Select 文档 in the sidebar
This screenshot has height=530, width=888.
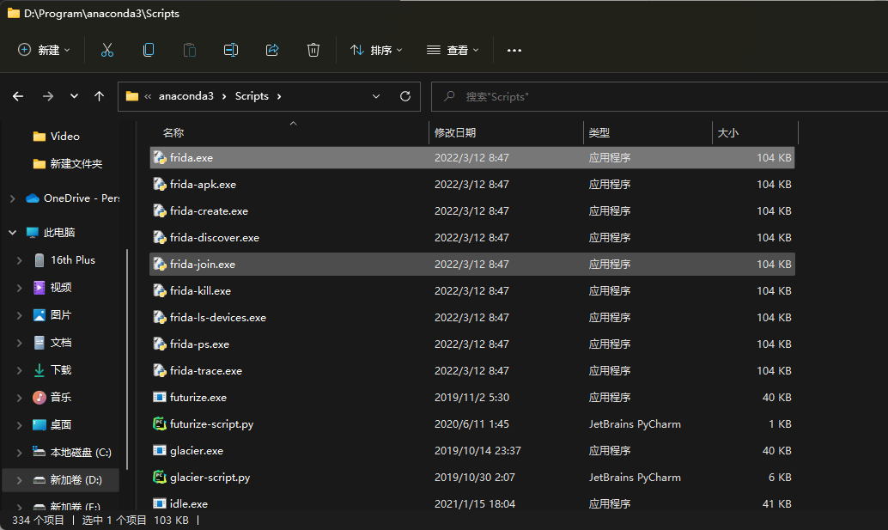tap(61, 343)
